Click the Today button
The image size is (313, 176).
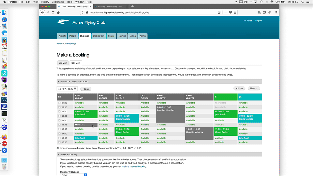coord(86,89)
